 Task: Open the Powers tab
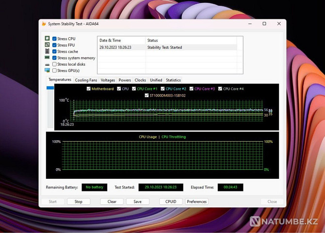pos(125,80)
